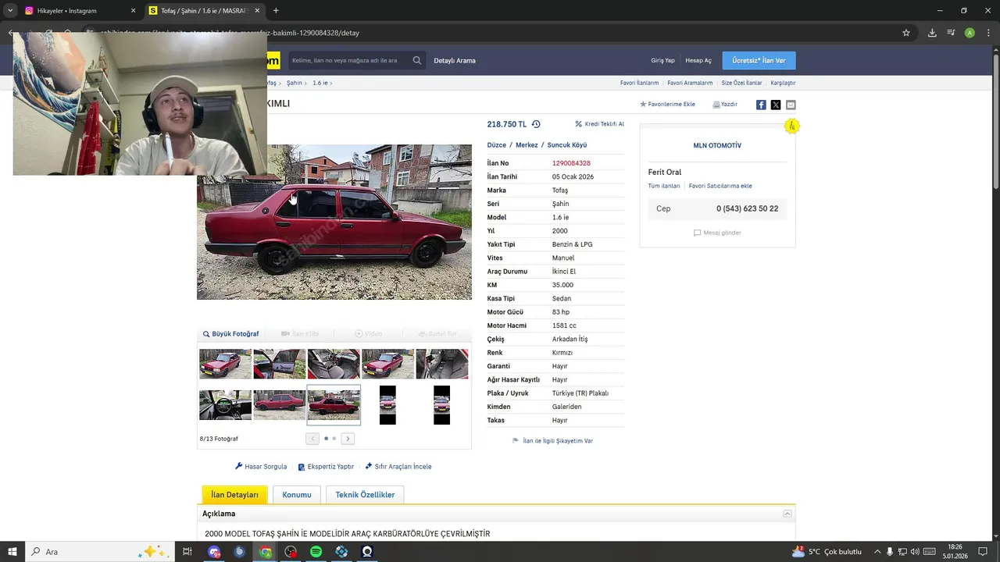1000x562 pixels.
Task: Open Task View on the taskbar
Action: coord(187,552)
